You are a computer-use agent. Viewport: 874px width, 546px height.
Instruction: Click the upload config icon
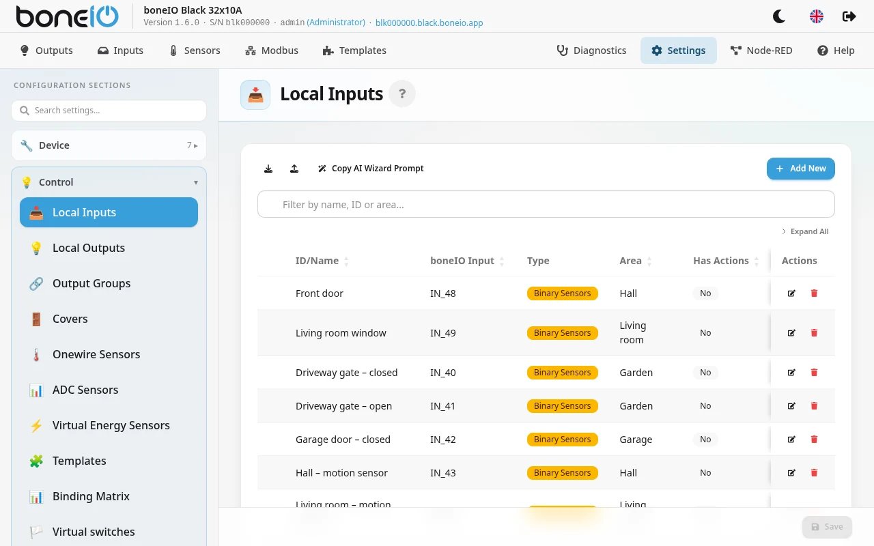coord(294,169)
